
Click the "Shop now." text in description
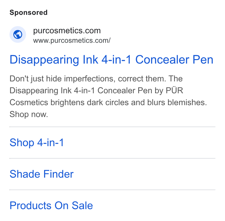point(29,114)
